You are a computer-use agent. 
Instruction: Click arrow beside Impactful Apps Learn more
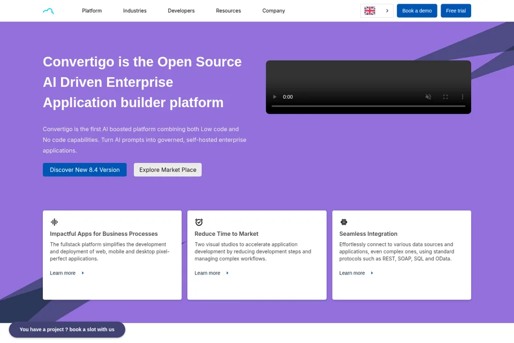coord(83,273)
